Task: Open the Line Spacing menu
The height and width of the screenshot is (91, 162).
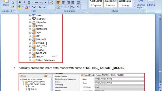Action: click(x=79, y=2)
